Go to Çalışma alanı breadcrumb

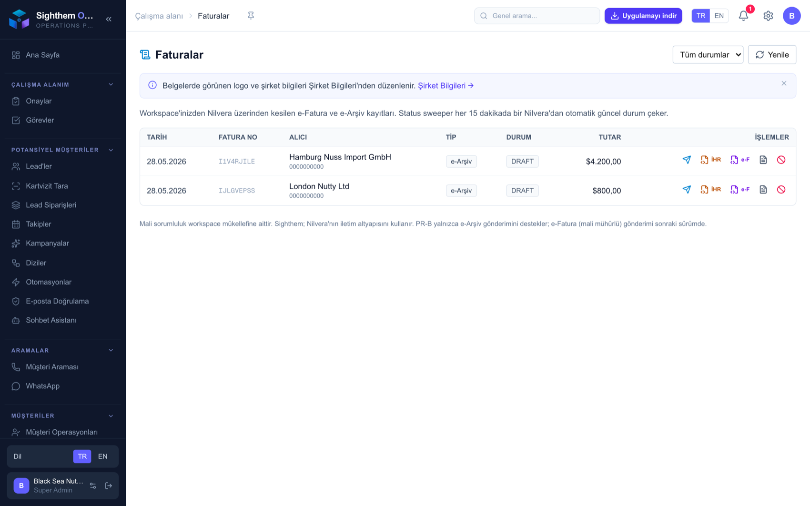point(159,16)
